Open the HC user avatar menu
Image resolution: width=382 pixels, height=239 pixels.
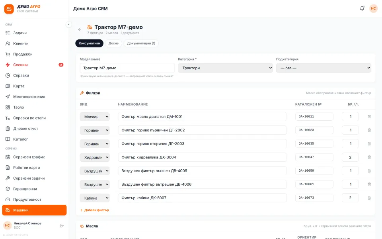373,8
